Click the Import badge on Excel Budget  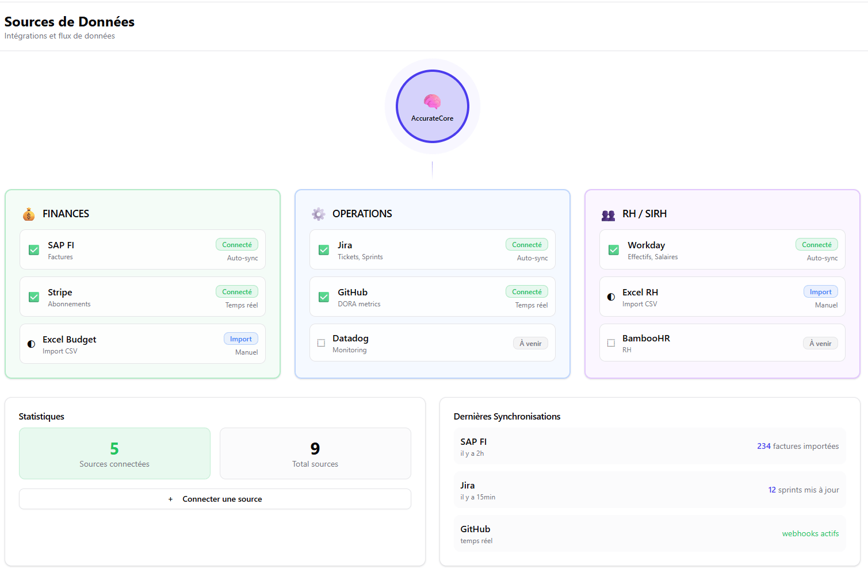[240, 339]
